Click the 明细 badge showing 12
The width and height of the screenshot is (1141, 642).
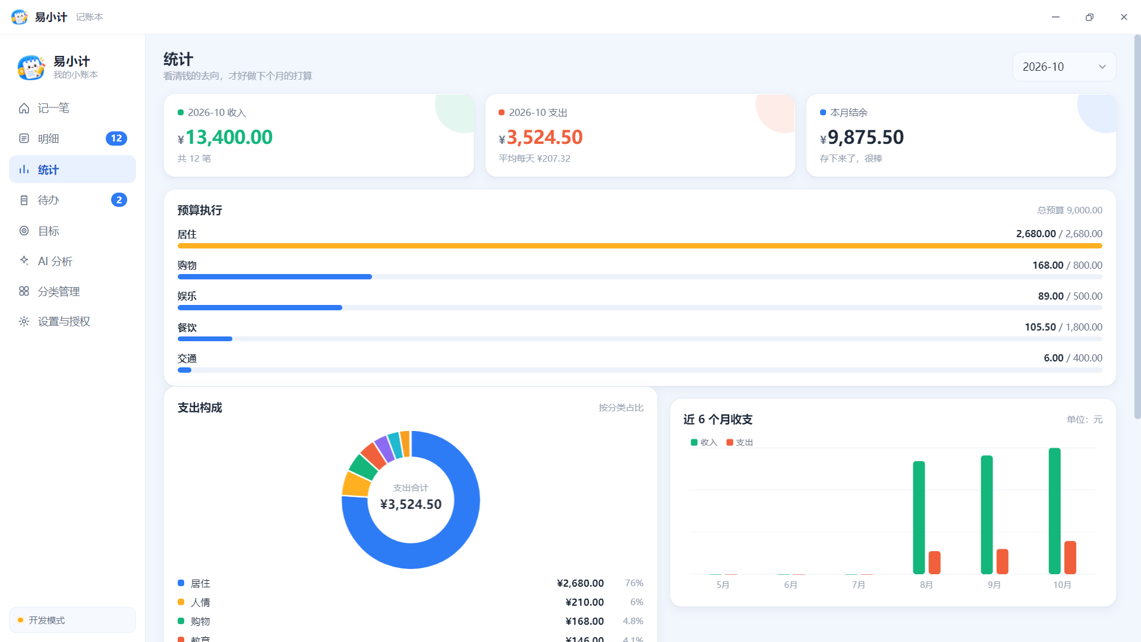(x=116, y=139)
